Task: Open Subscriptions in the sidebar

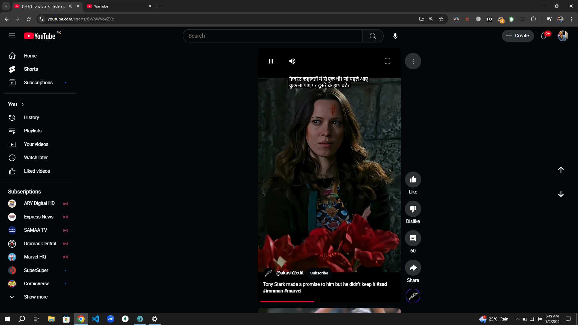Action: (39, 82)
